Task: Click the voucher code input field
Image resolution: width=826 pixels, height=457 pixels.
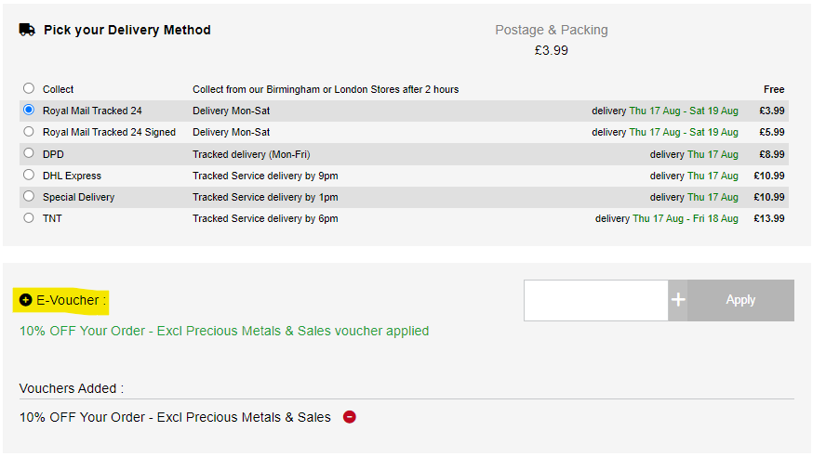Action: point(595,300)
